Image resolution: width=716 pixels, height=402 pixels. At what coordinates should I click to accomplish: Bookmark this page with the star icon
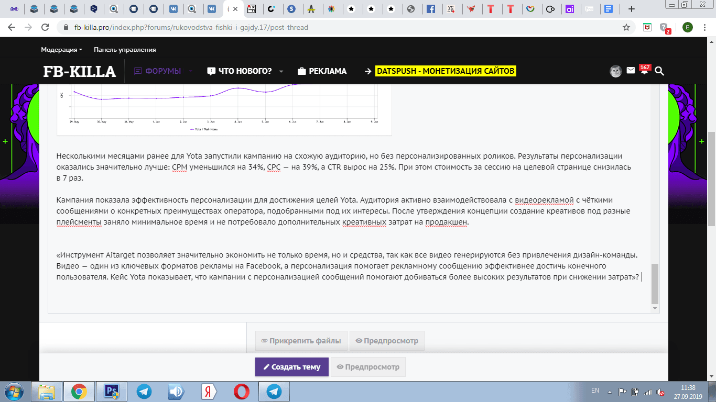626,27
